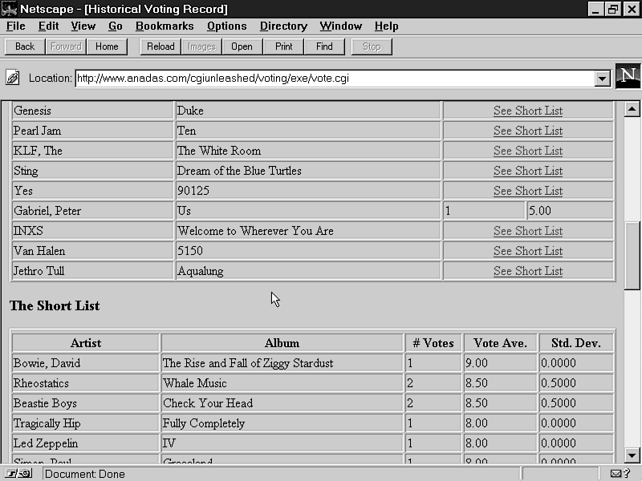This screenshot has height=481, width=642.
Task: Click The Rise and Fall of Ziggy Stardust cell
Action: (x=282, y=363)
